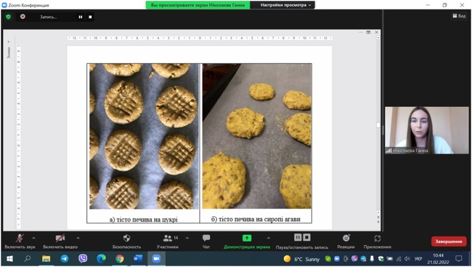This screenshot has width=472, height=267.
Task: Click green checkmark tray icon
Action: (x=328, y=259)
